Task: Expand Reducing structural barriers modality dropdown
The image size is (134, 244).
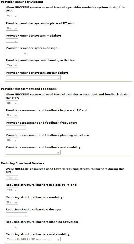Action: pos(12,202)
